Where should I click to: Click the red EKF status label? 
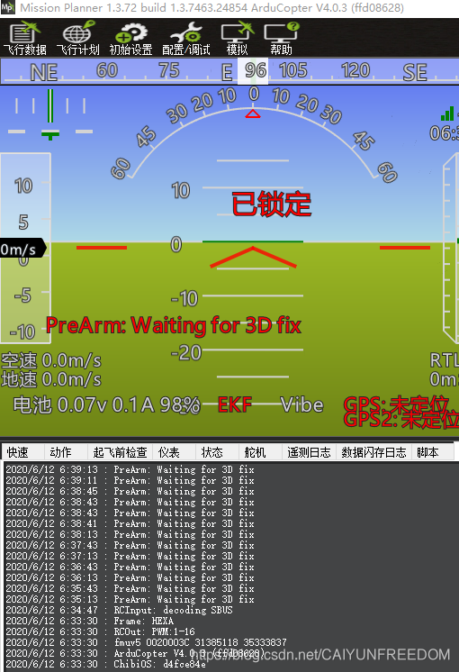tap(235, 404)
